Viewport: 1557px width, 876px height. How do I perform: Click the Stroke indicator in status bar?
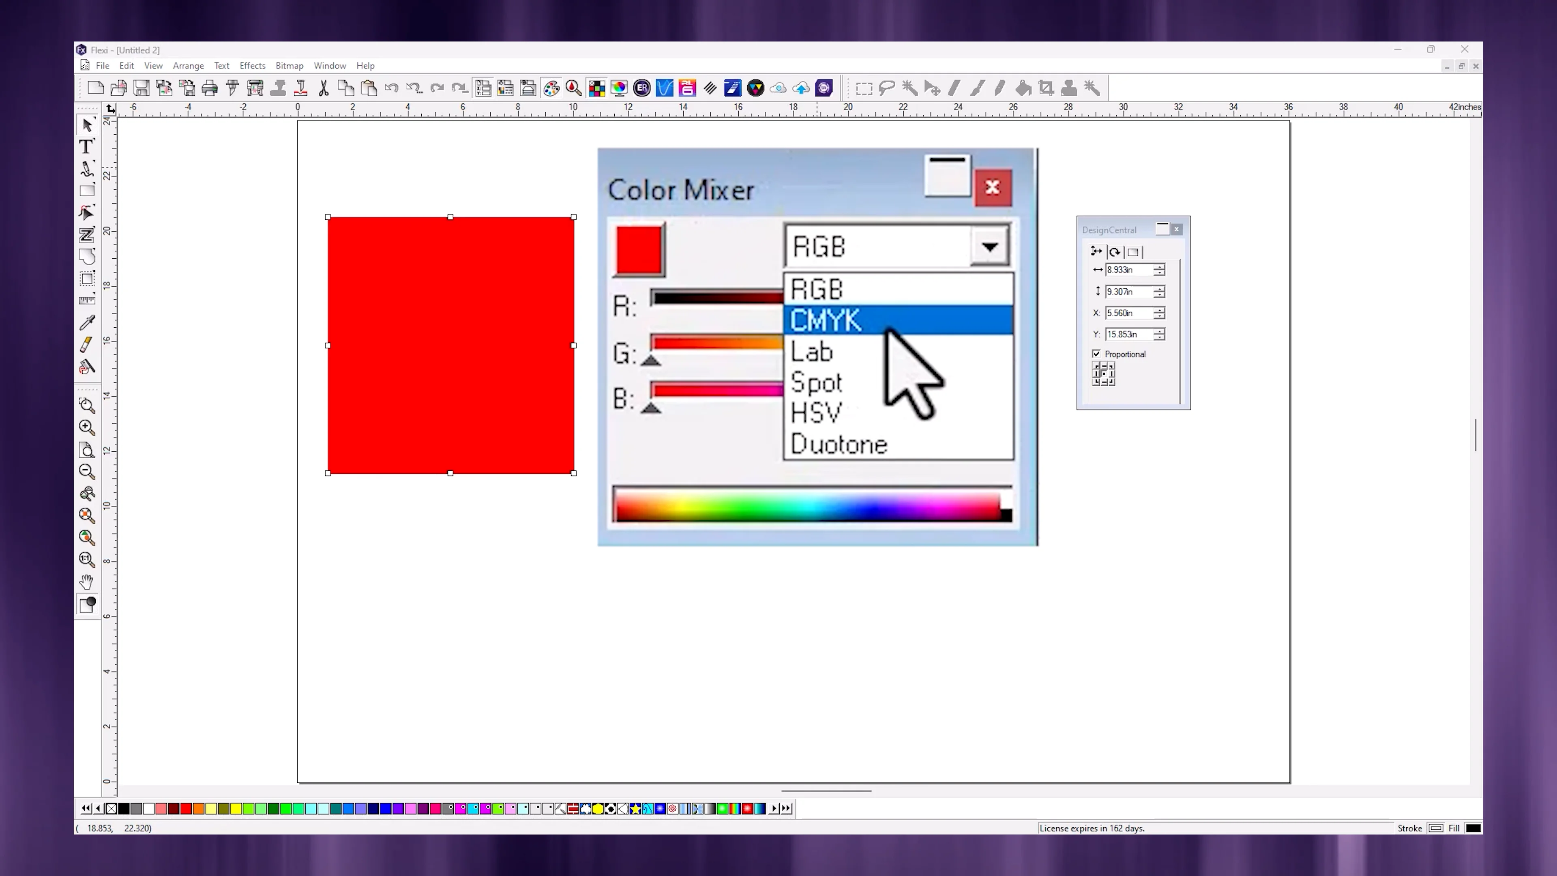1435,828
